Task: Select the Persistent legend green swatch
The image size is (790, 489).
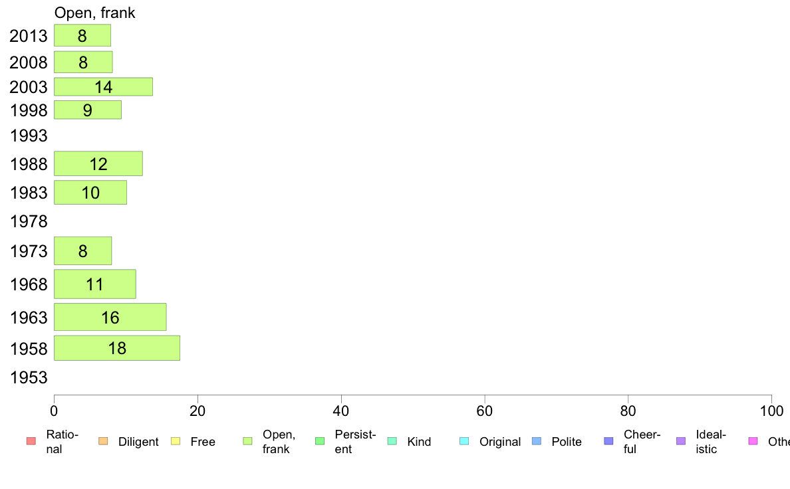Action: point(320,441)
